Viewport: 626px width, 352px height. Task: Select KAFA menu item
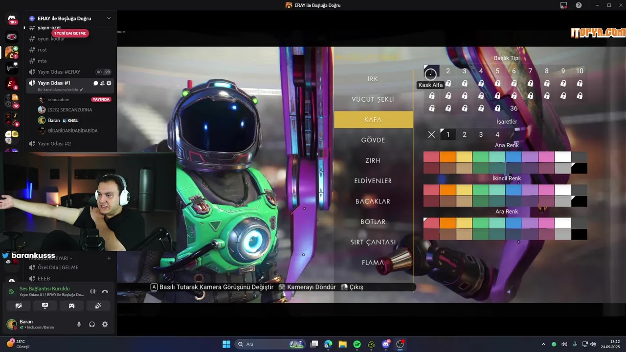373,120
